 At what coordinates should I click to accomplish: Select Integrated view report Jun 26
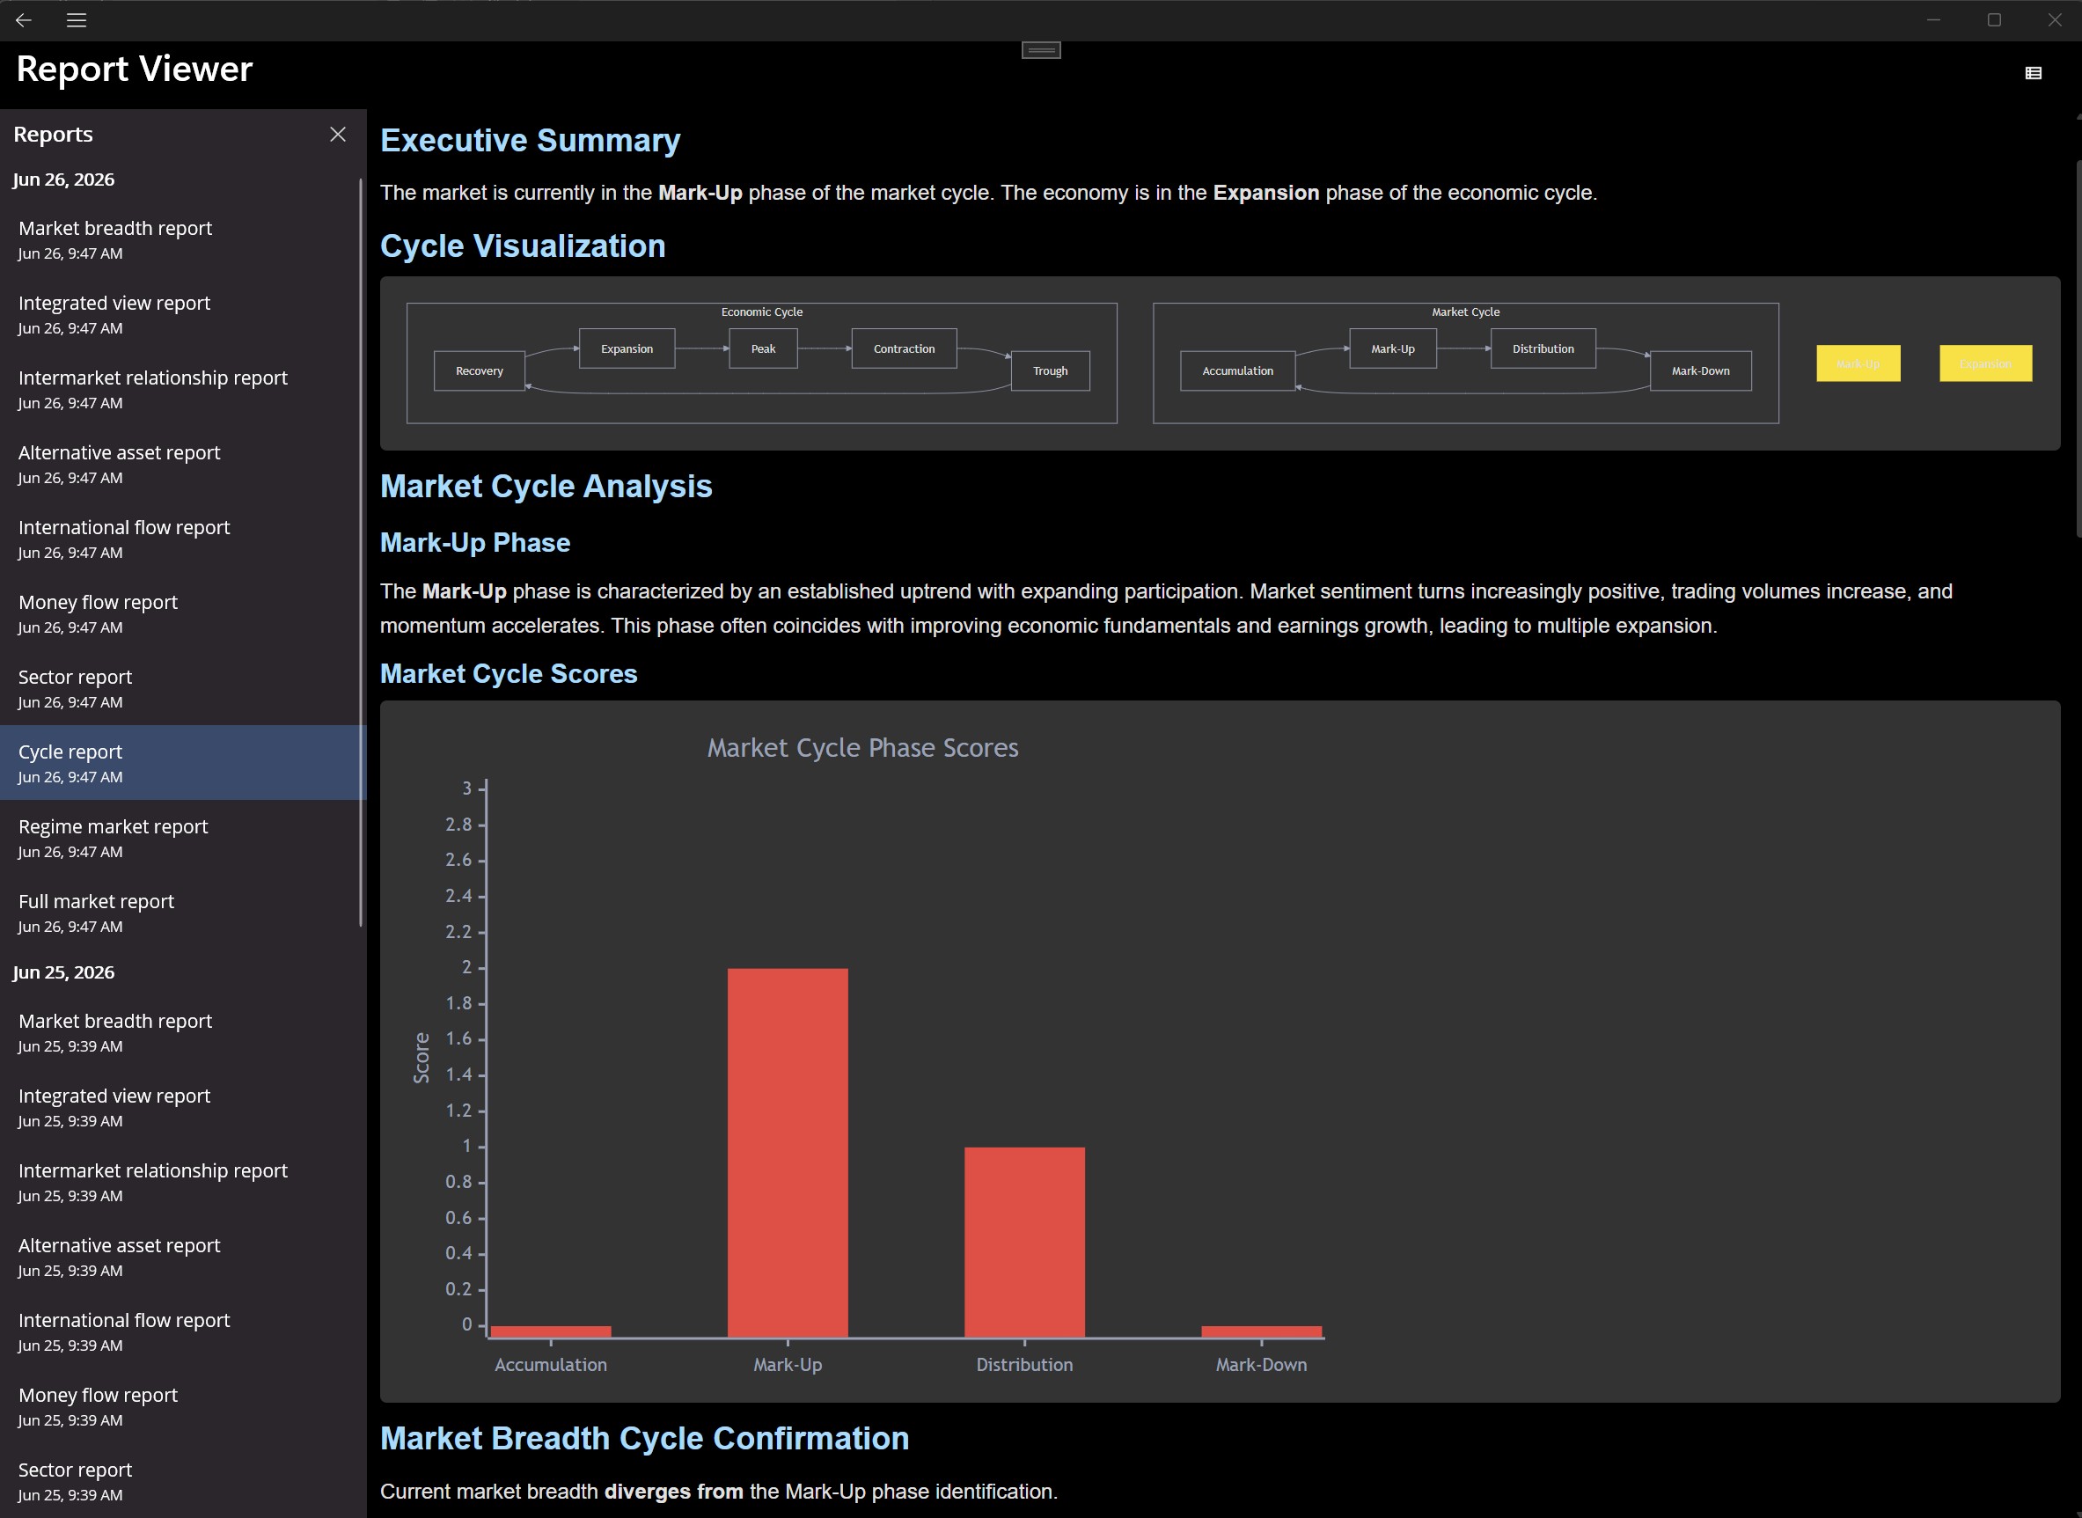click(x=184, y=314)
